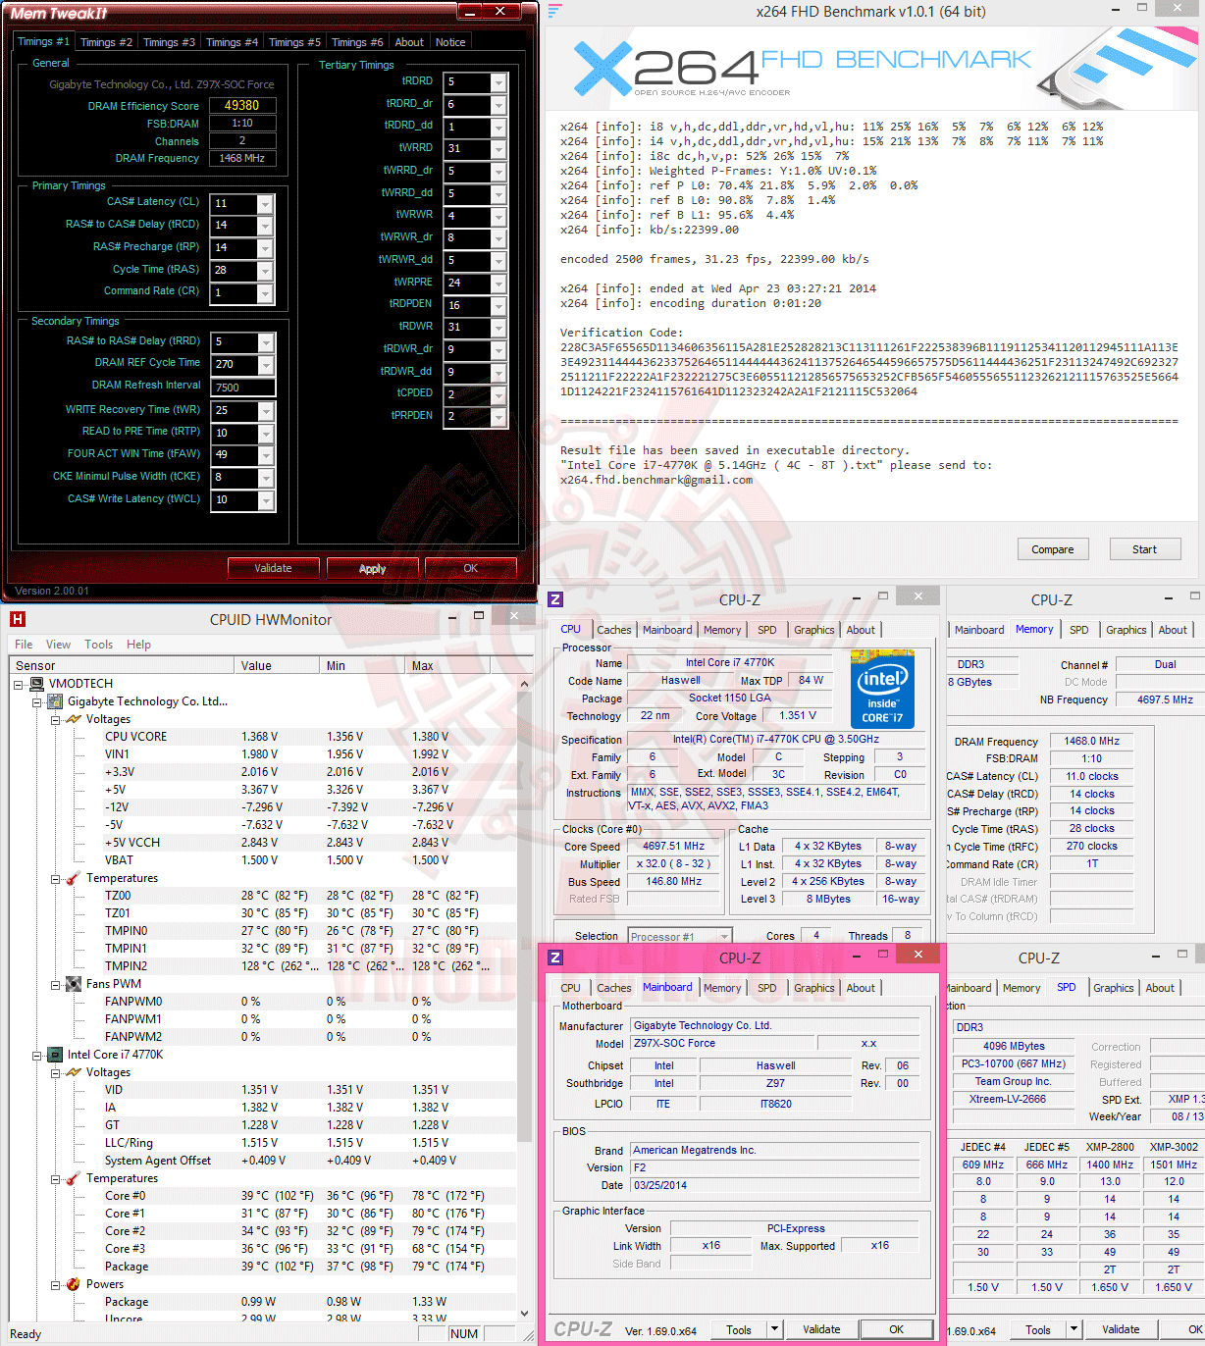Select the Caches tab in CPU-Z CPU window
The image size is (1205, 1346).
click(614, 630)
